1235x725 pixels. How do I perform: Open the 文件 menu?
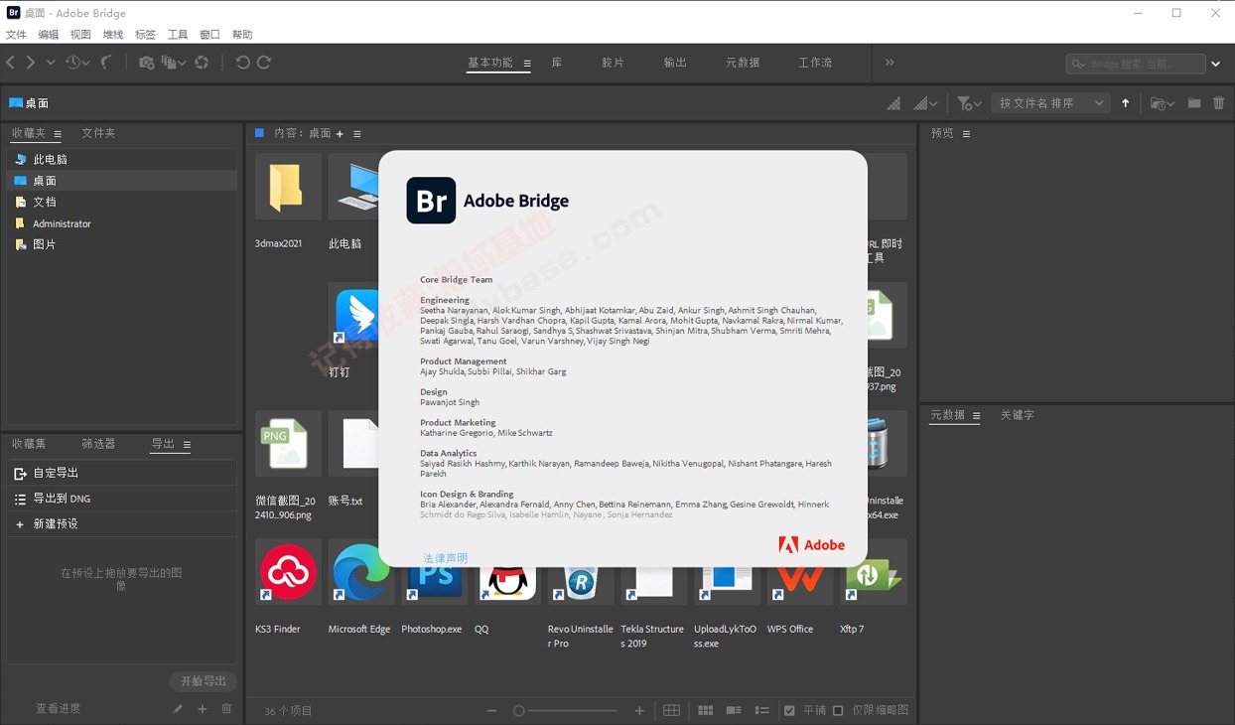(x=16, y=35)
